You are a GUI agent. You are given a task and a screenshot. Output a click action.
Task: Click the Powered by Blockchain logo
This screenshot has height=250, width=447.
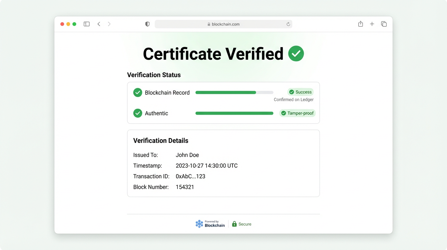tap(210, 224)
